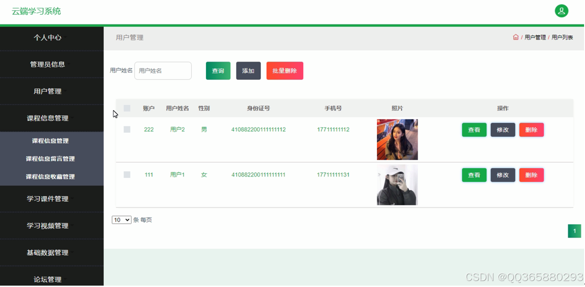
Task: Click the 照片 column header
Action: (x=397, y=109)
